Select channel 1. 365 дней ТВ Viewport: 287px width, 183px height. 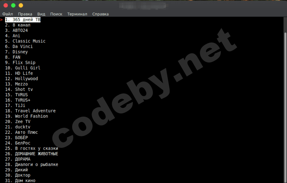pos(23,20)
